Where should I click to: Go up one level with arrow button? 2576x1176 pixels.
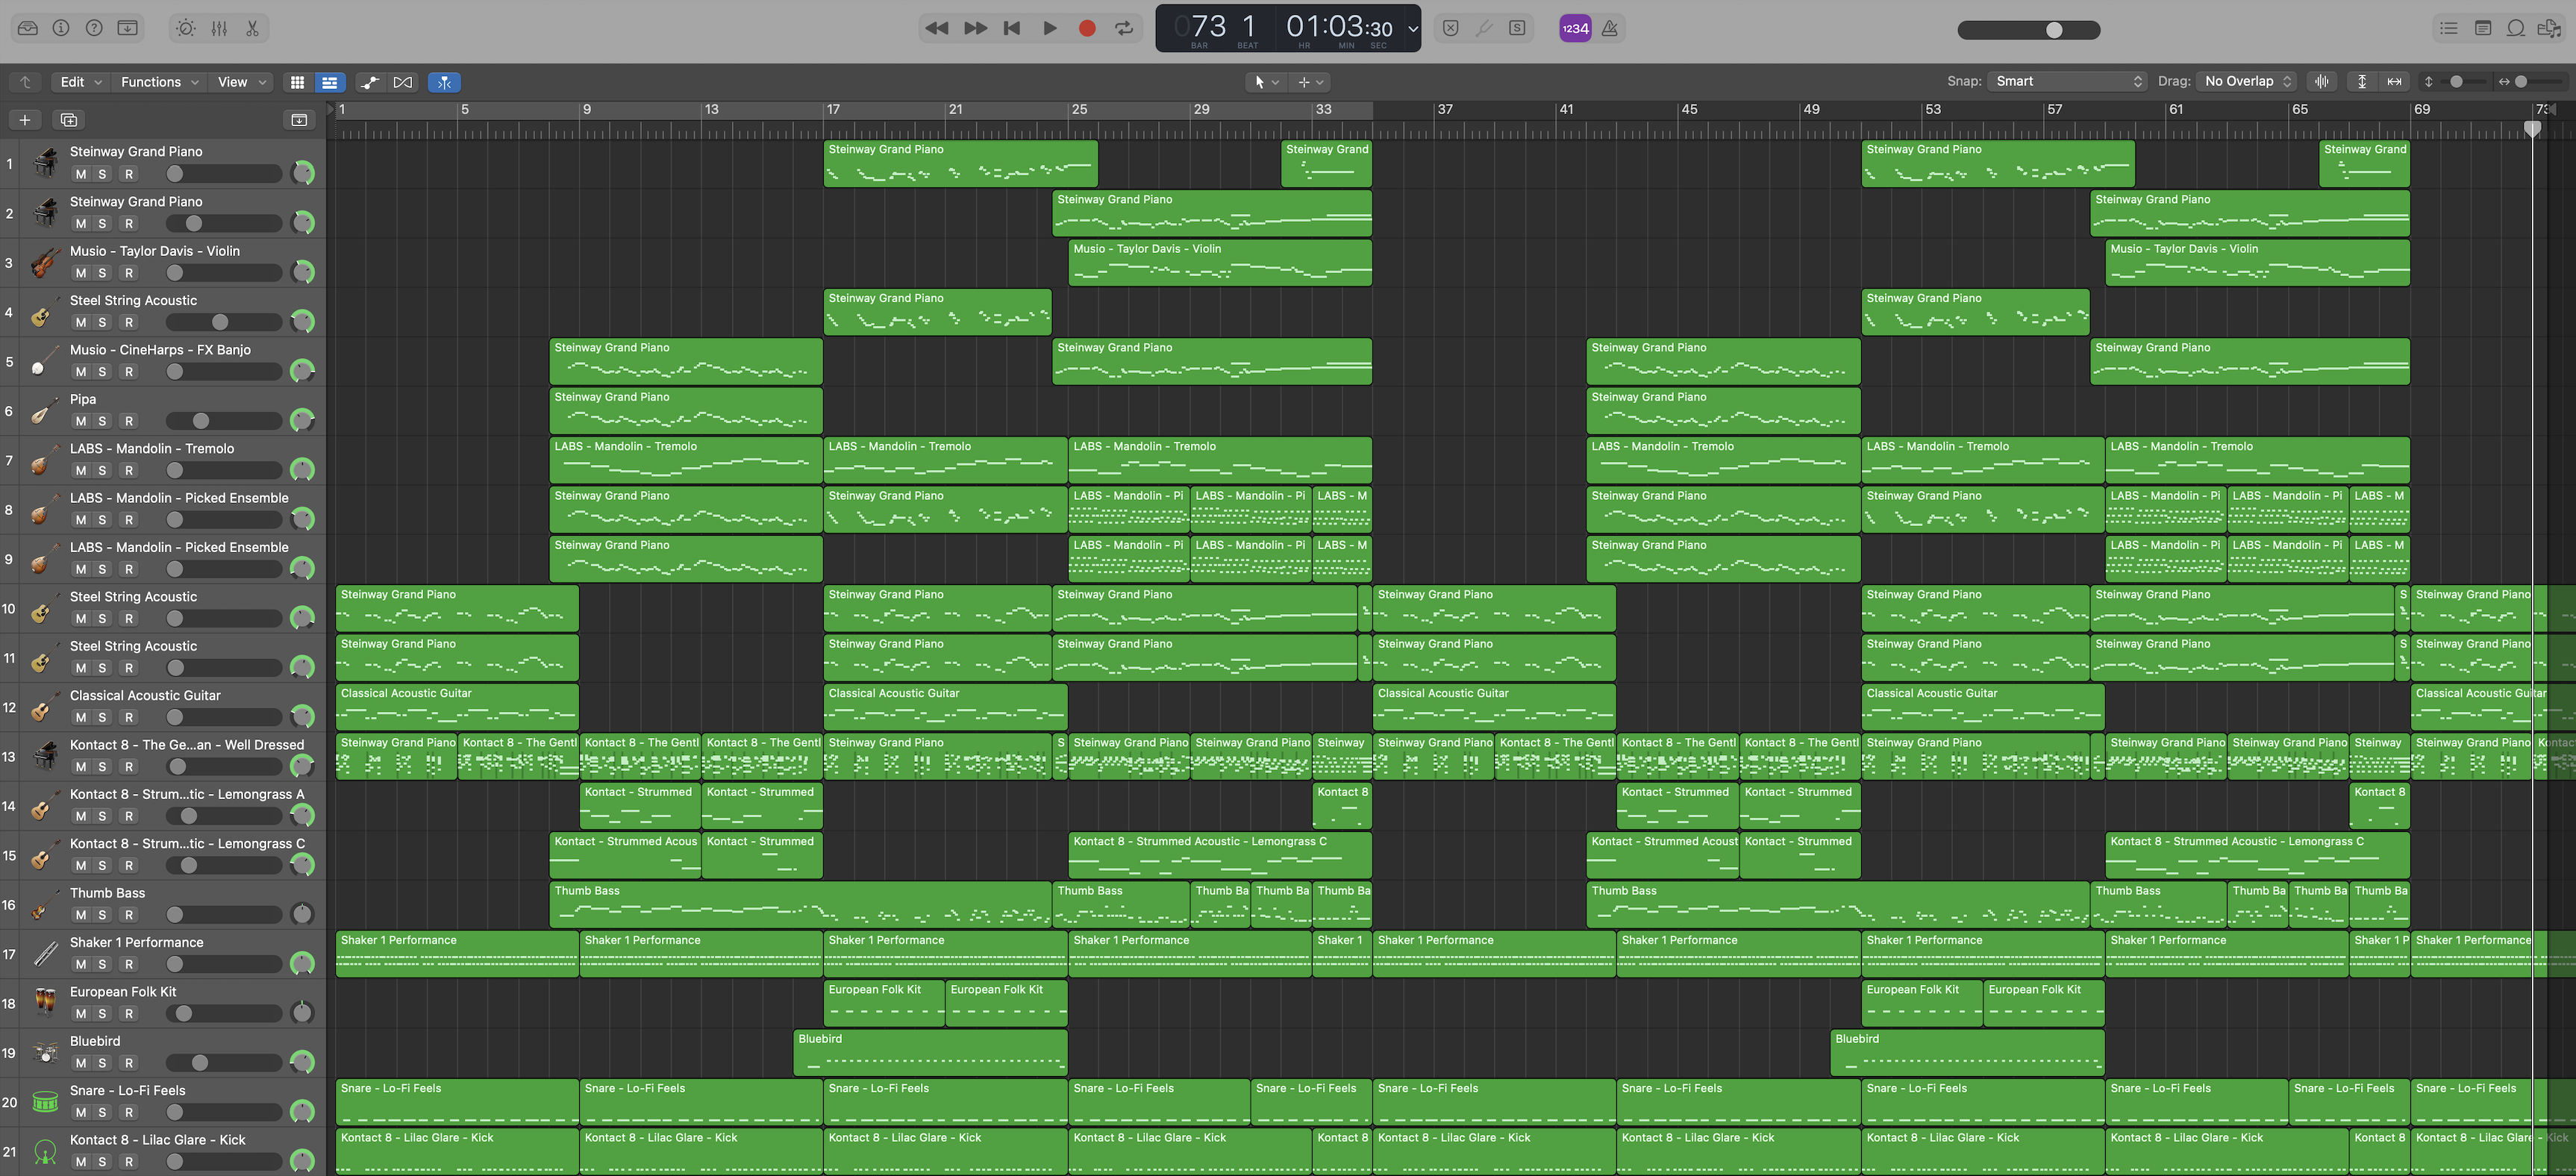point(25,82)
